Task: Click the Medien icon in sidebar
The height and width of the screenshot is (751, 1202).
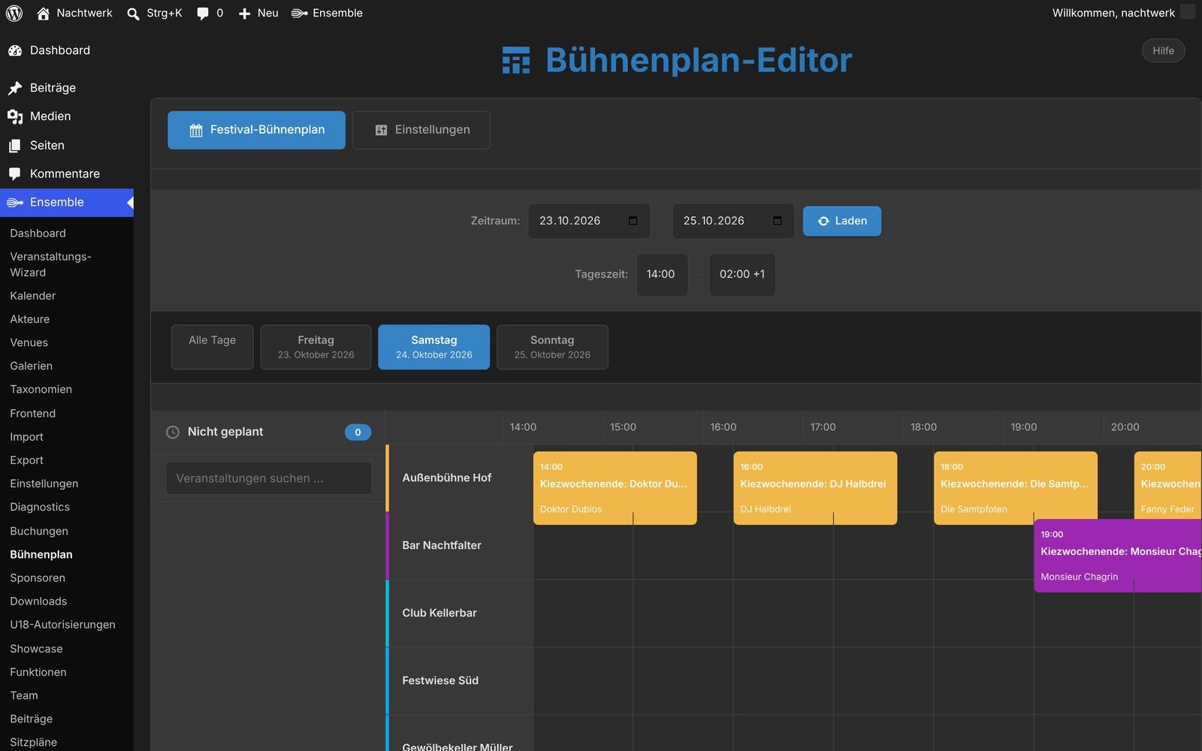Action: (x=15, y=116)
